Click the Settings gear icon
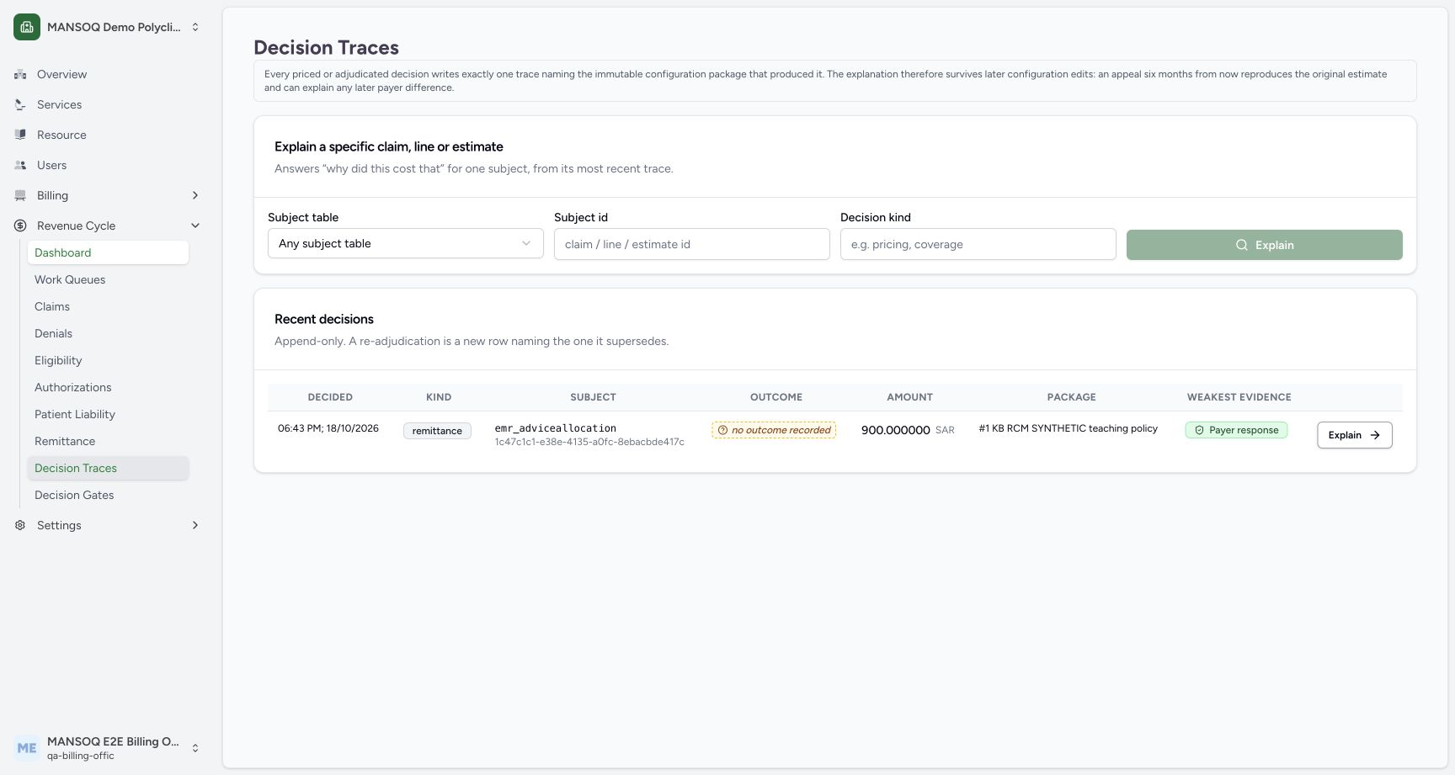1455x775 pixels. tap(20, 526)
